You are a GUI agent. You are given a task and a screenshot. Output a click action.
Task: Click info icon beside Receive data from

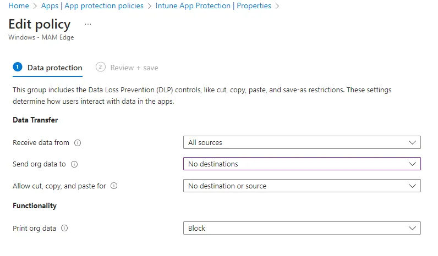(x=78, y=143)
